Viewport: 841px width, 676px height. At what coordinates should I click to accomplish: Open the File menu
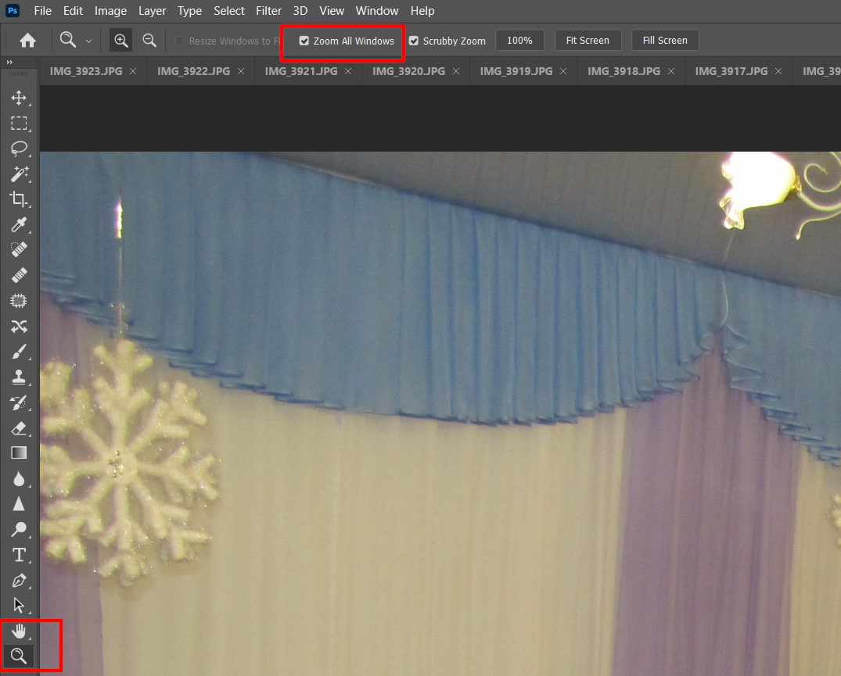click(x=42, y=11)
